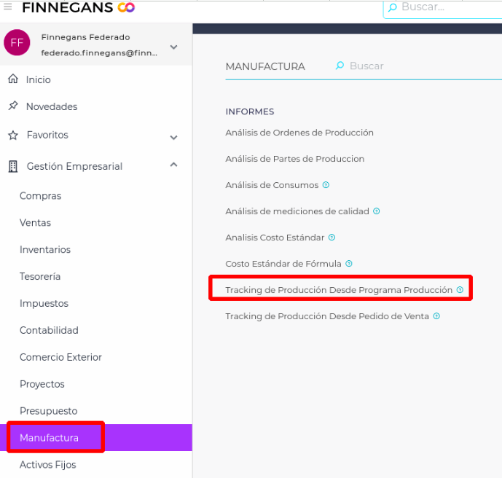Click the Favoritos star icon
502x478 pixels.
coord(12,136)
